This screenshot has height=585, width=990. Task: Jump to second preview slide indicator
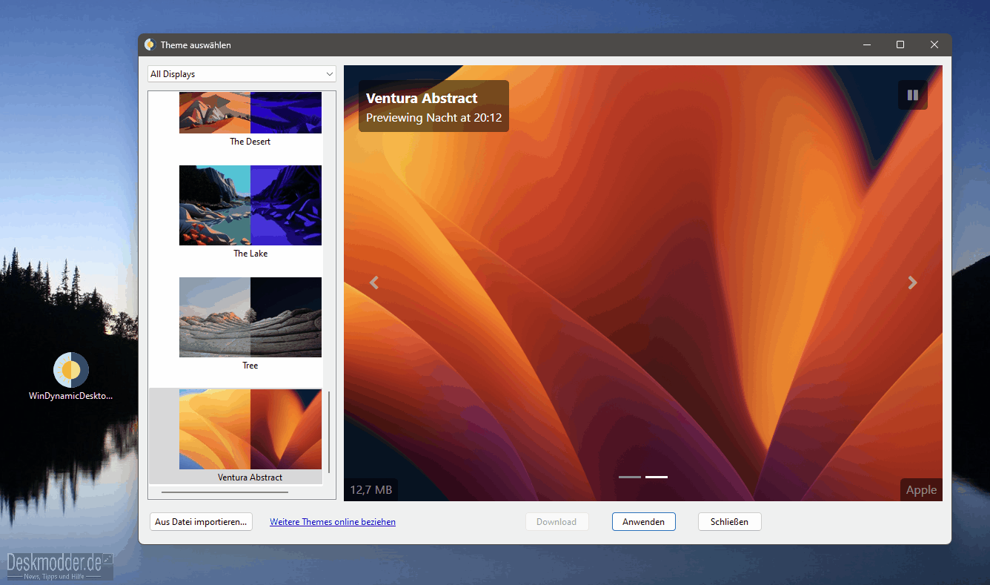pos(657,477)
